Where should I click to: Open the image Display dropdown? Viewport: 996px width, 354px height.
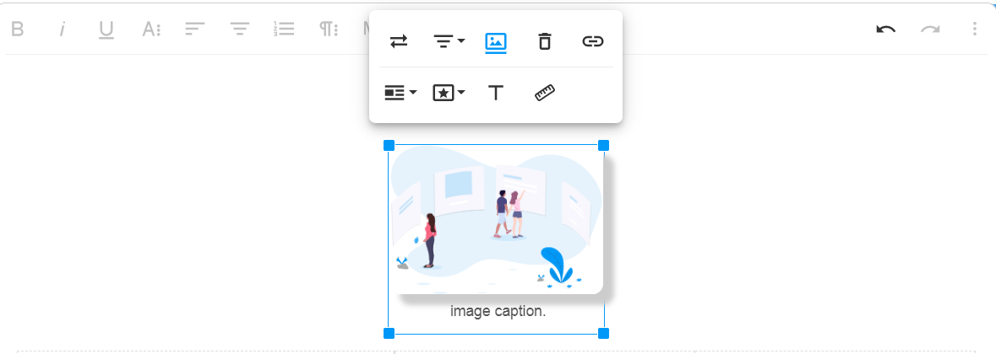400,93
